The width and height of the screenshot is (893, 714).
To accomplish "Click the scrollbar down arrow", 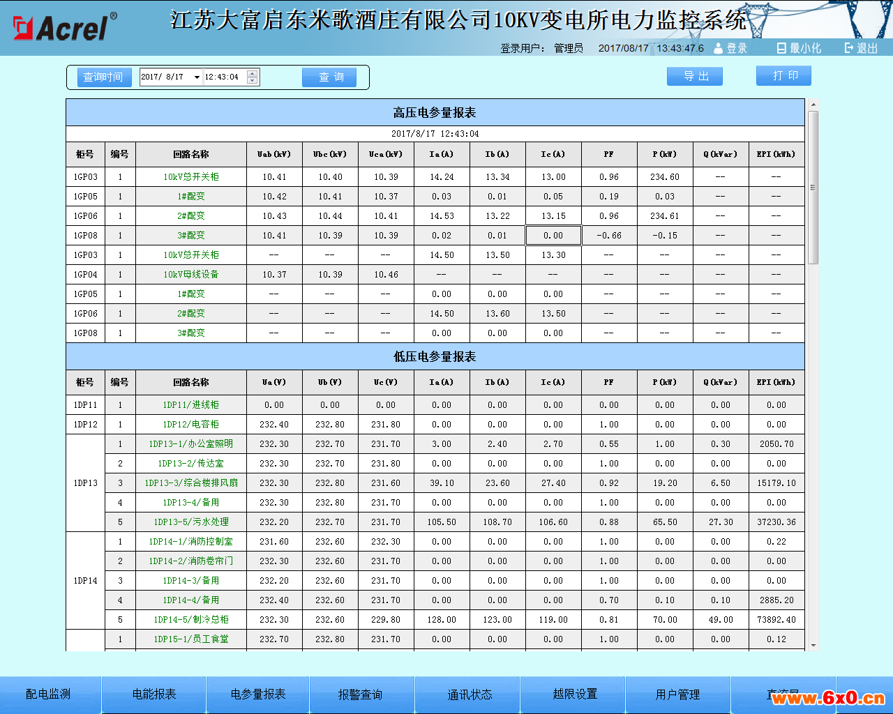I will coord(813,646).
